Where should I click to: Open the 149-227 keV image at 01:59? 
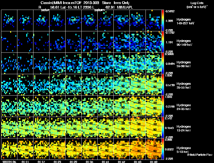tap(154, 21)
